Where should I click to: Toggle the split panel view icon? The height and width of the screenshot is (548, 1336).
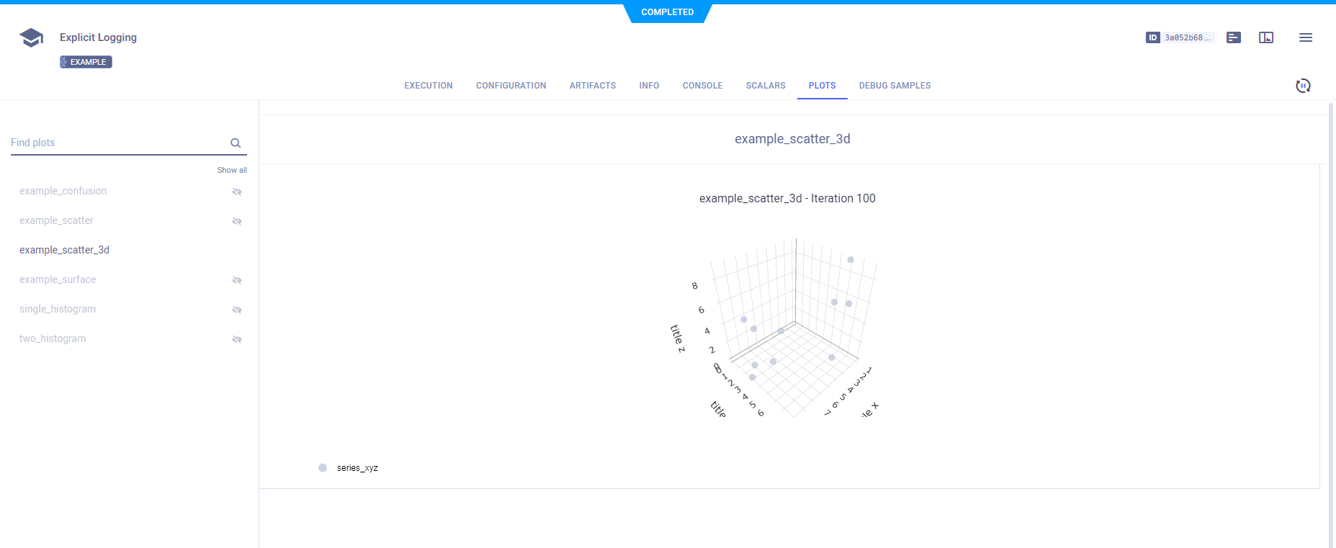coord(1266,37)
